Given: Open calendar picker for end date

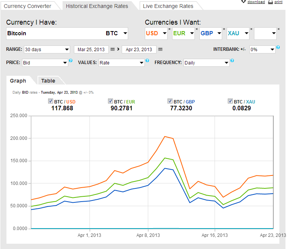Looking at the screenshot, I should (x=160, y=49).
